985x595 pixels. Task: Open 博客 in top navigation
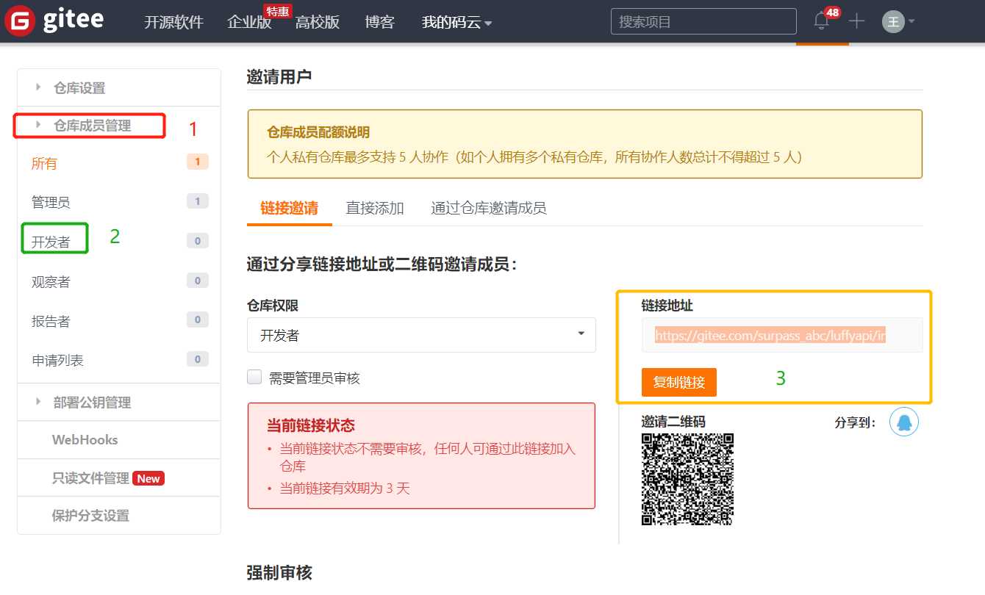click(380, 23)
